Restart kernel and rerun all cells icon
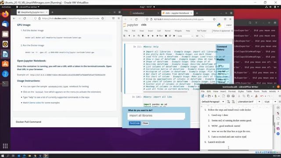This screenshot has width=281, height=158. pos(174,36)
